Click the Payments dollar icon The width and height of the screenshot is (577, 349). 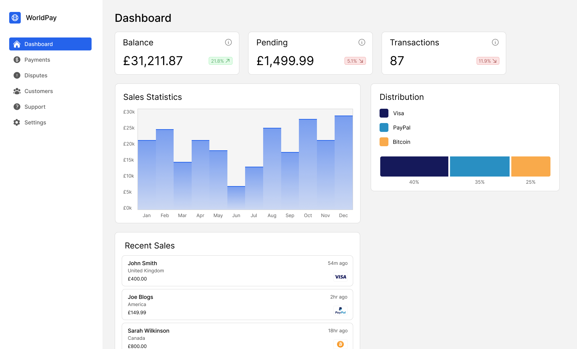[17, 60]
